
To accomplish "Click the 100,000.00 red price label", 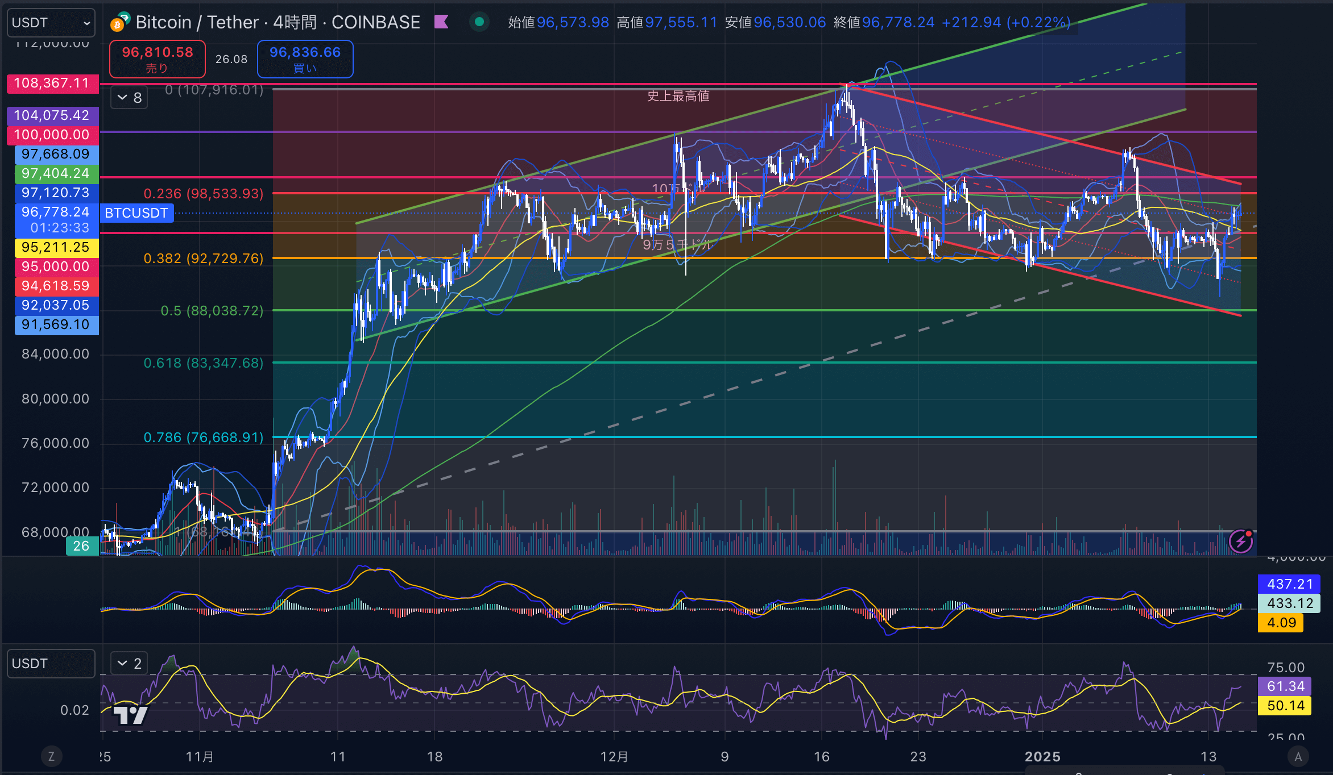I will pyautogui.click(x=52, y=135).
